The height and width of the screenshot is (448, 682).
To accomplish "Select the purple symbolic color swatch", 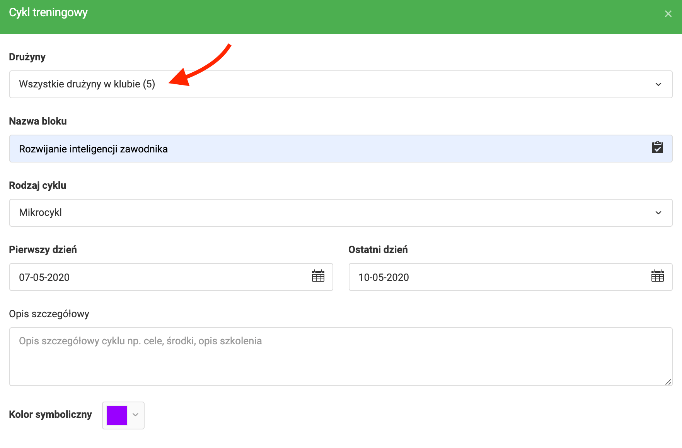I will pos(117,415).
